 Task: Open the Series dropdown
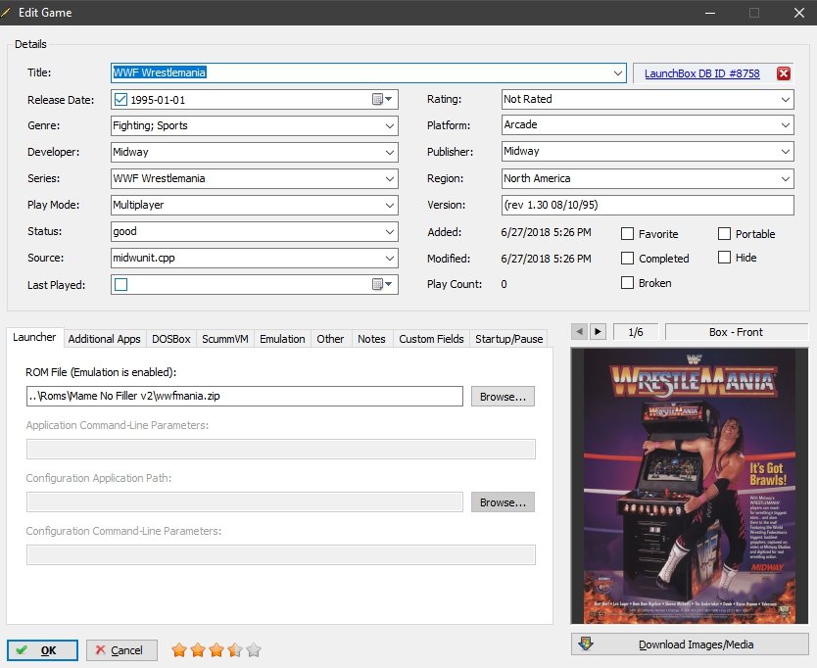pyautogui.click(x=390, y=178)
